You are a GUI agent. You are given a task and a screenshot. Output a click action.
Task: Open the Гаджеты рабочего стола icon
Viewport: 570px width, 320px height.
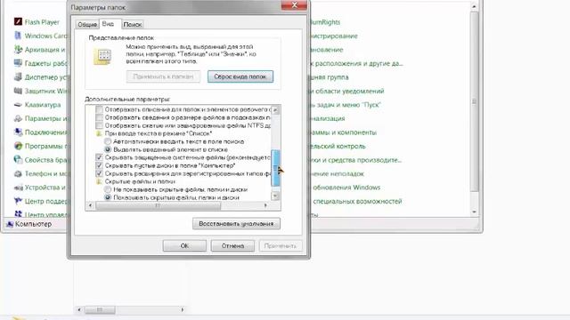pos(18,63)
